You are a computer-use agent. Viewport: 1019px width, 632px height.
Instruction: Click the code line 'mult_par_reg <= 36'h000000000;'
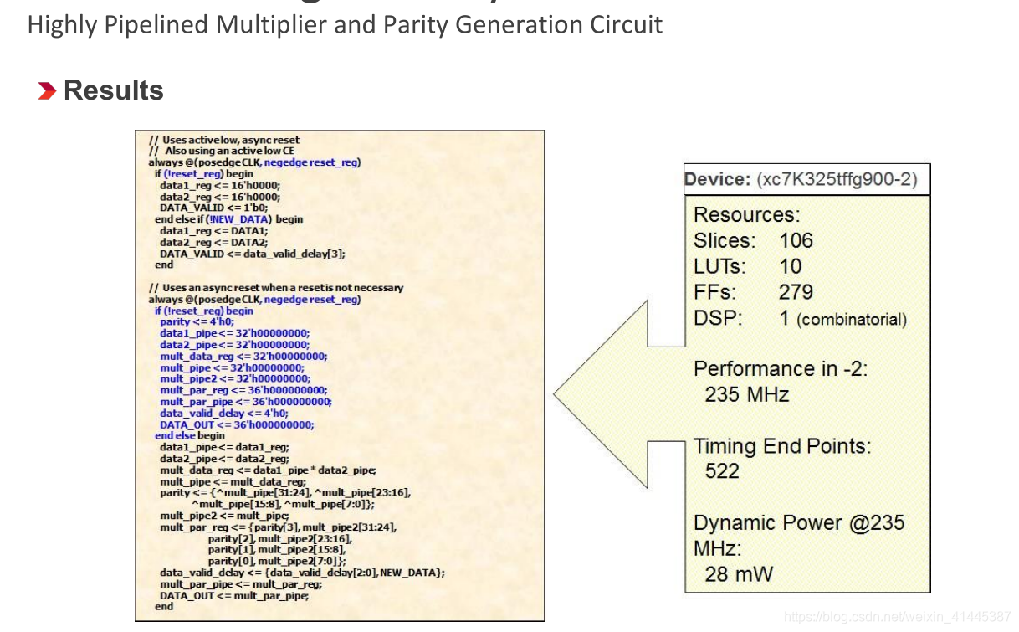coord(243,390)
